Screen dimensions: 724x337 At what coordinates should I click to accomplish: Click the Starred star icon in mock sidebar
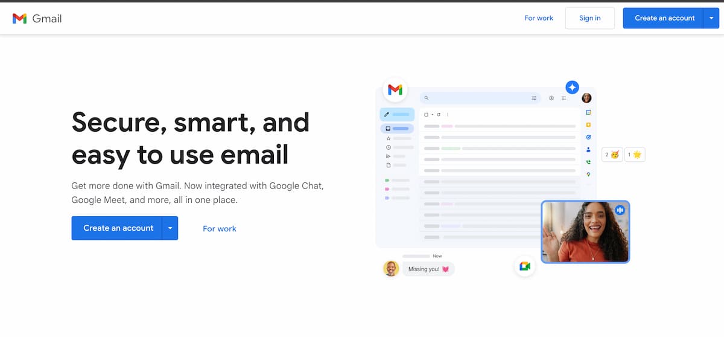point(388,138)
